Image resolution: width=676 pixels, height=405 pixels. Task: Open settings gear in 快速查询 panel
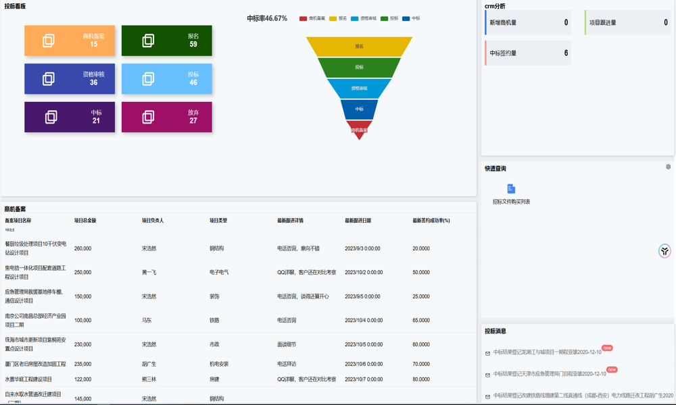coord(668,167)
